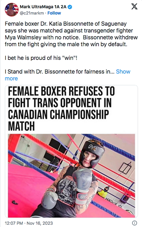Follow the @c21markm account
The height and width of the screenshot is (227, 142).
54,13
